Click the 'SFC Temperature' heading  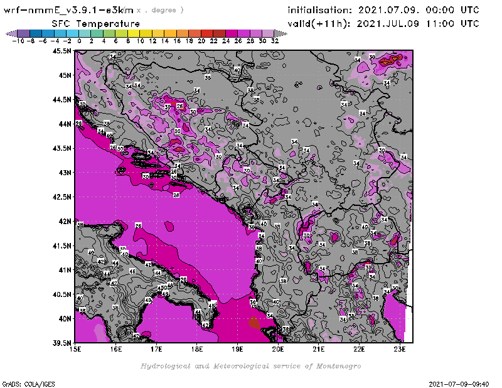tap(96, 24)
